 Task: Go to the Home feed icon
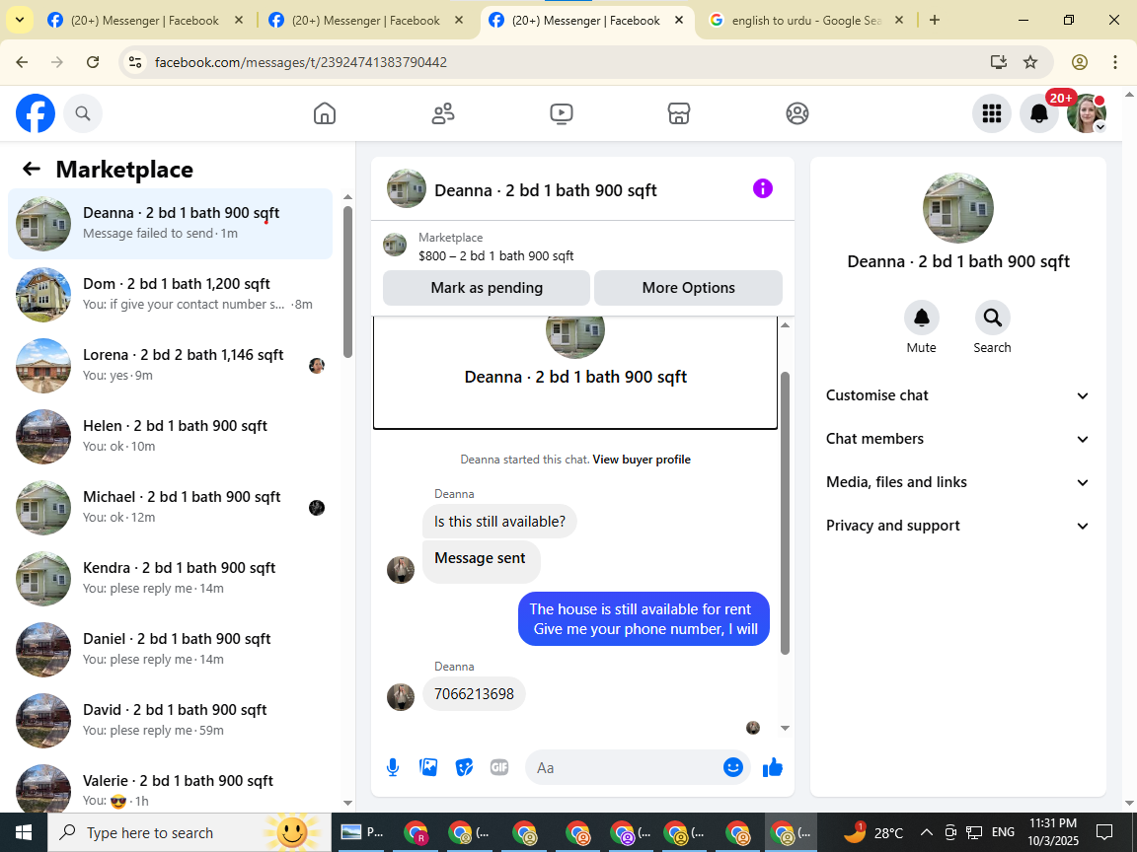324,113
